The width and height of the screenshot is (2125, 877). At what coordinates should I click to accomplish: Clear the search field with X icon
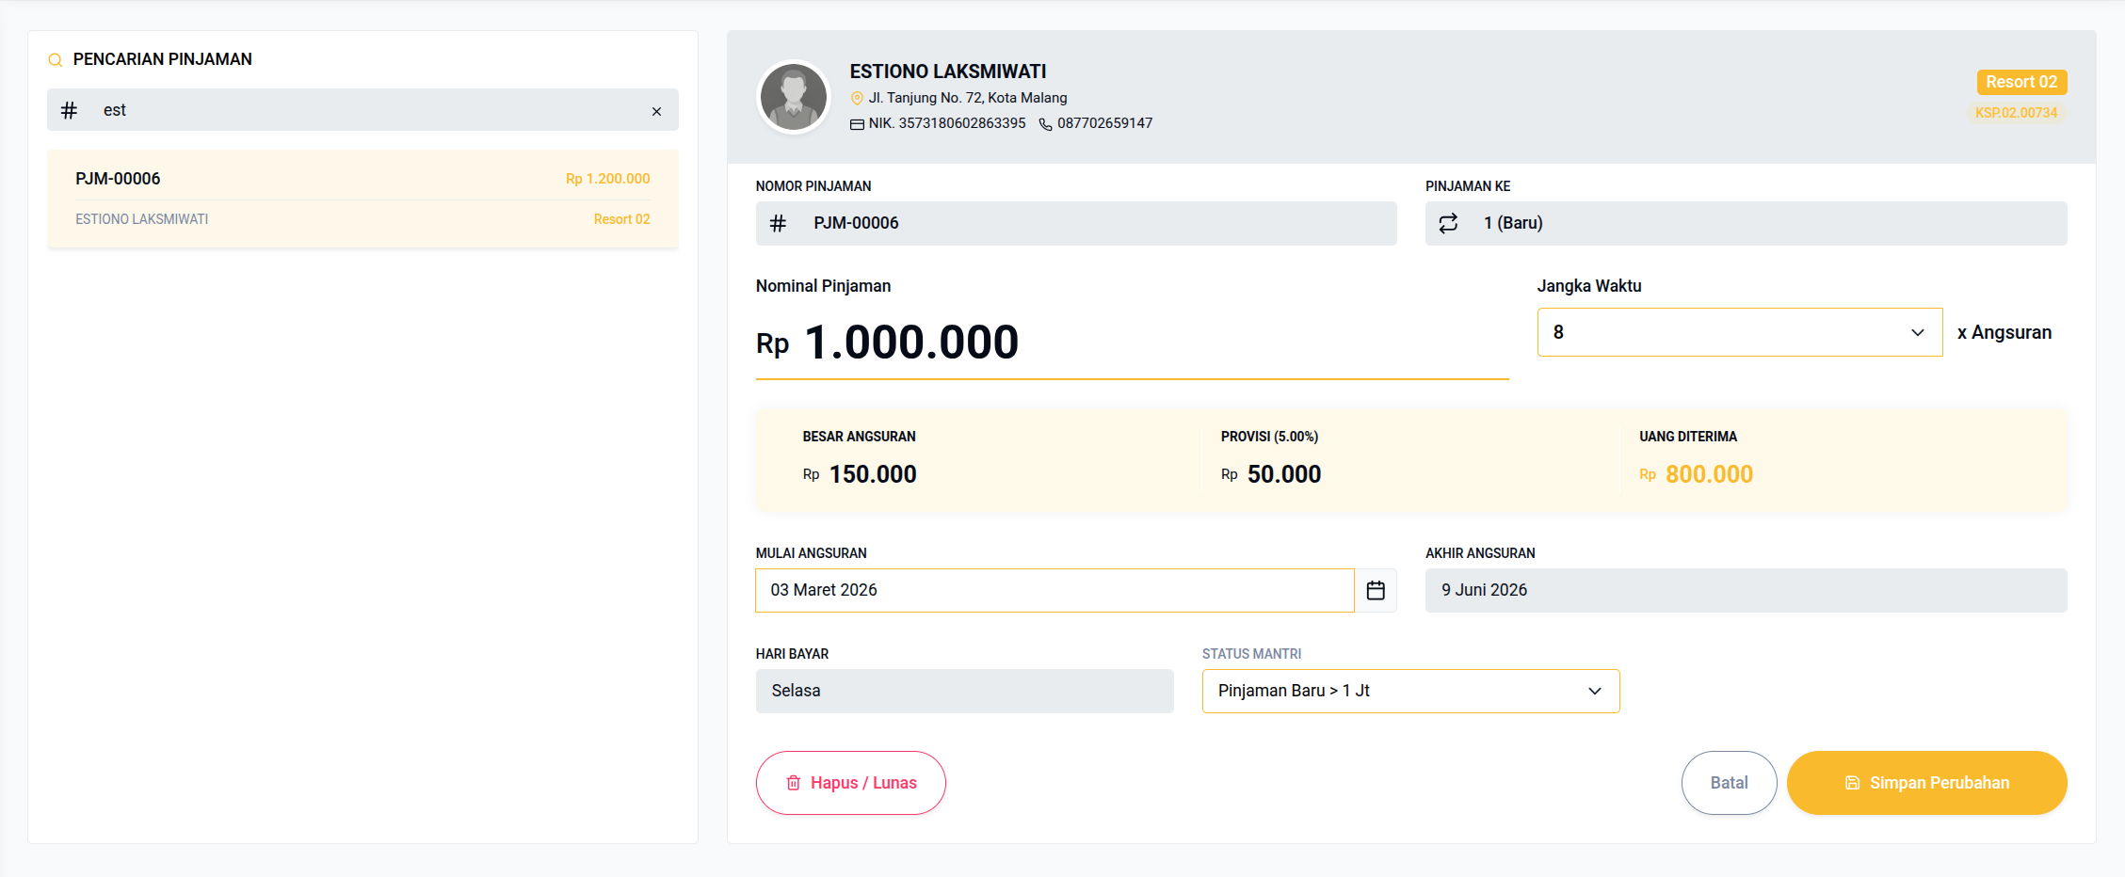point(656,111)
